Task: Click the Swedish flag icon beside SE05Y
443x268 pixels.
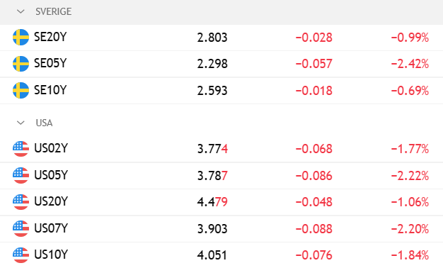Action: coord(21,64)
